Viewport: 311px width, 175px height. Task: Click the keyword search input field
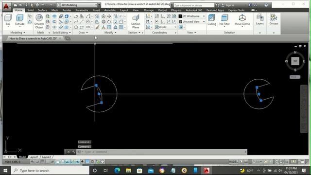click(x=194, y=5)
